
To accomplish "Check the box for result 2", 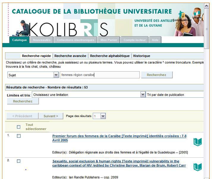I will [x=19, y=161].
